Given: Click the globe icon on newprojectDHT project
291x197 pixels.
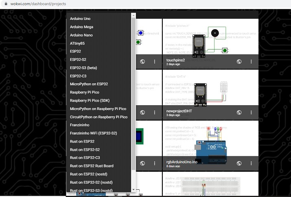Looking at the screenshot, I should (239, 113).
